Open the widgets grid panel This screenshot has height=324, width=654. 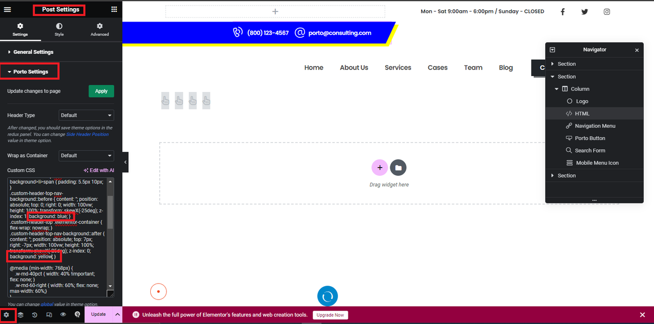point(114,9)
